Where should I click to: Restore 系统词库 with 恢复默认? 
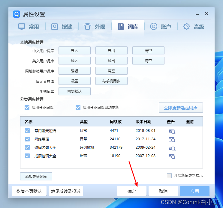click(x=74, y=91)
